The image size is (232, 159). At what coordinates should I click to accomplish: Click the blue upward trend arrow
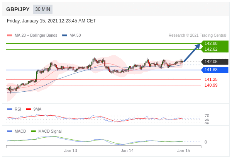click(x=192, y=53)
